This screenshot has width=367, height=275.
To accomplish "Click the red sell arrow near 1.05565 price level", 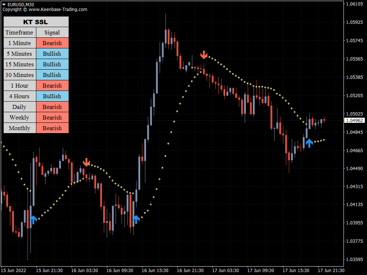I will [204, 55].
